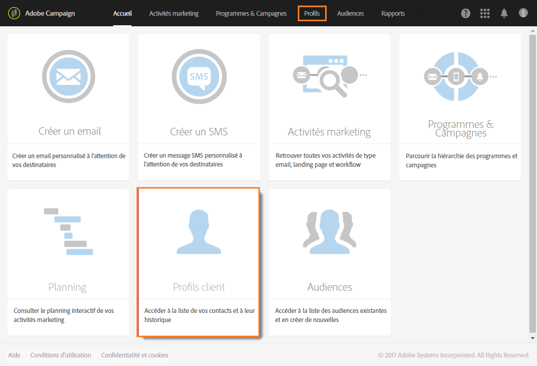Click the Adobe Campaign product name
The width and height of the screenshot is (537, 366).
(50, 13)
